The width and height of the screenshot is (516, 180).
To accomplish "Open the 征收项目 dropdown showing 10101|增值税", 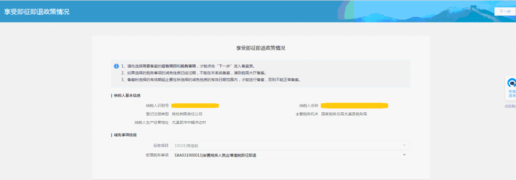I will (x=290, y=146).
